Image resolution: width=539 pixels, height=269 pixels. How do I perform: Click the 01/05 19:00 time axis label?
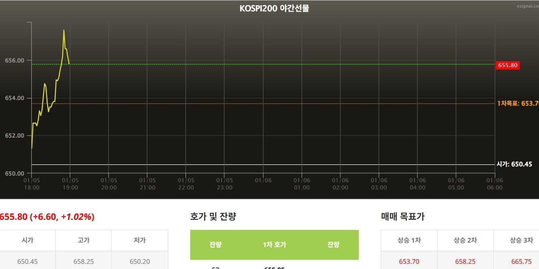70,184
